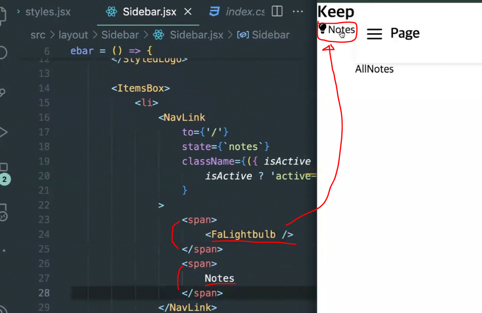
Task: Click the FaLightbulb component tag
Action: [x=249, y=234]
